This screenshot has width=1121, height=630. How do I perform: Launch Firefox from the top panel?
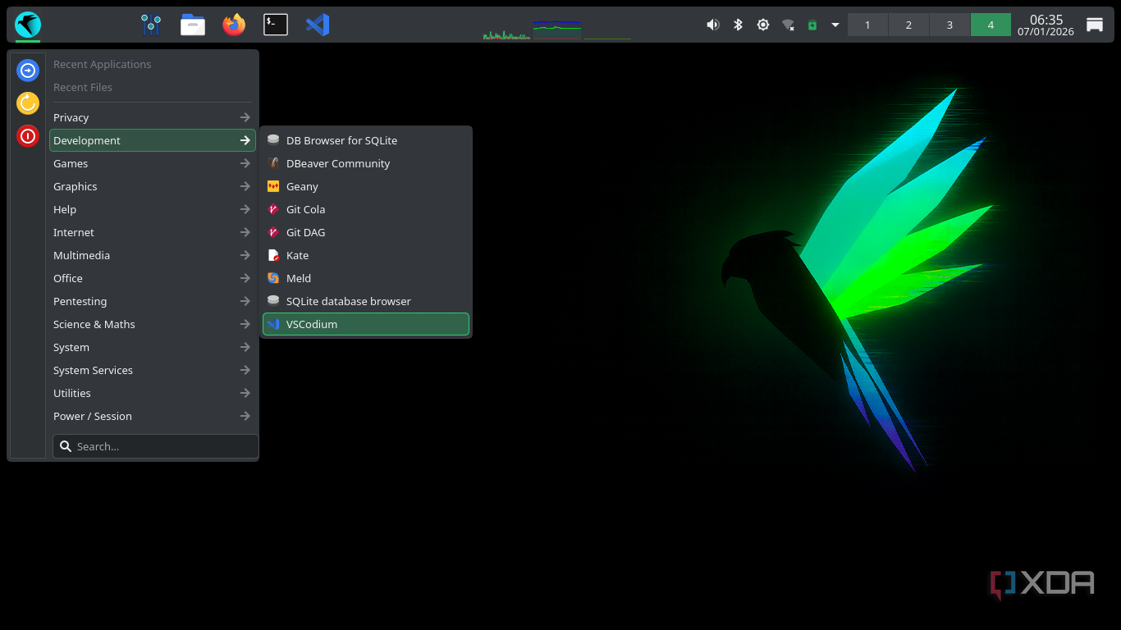(x=234, y=25)
